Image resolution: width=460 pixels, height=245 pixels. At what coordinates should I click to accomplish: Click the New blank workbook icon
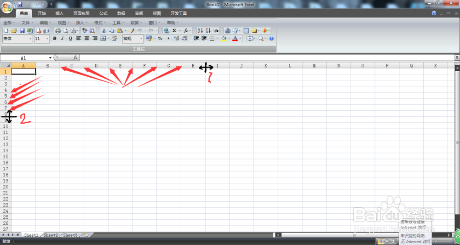tap(6, 30)
